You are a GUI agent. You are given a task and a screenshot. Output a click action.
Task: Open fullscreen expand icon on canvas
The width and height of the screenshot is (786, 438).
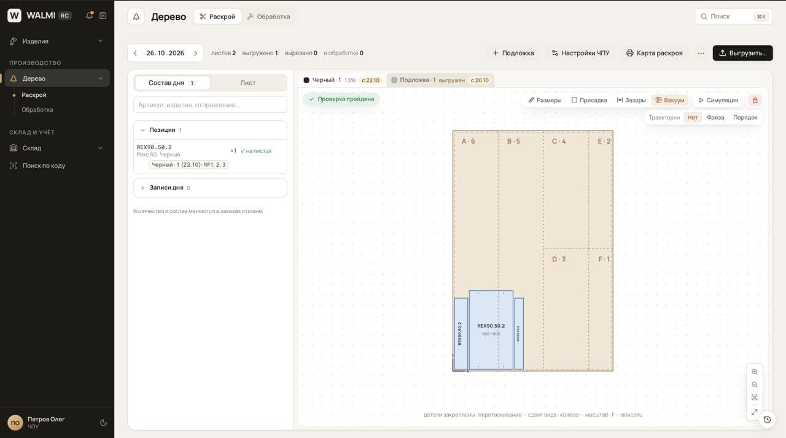coord(755,412)
